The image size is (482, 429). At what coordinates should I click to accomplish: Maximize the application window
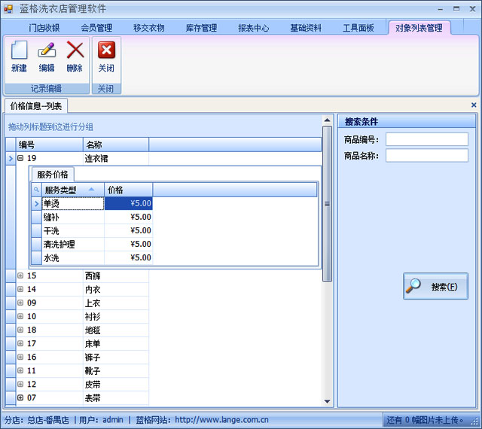[456, 9]
